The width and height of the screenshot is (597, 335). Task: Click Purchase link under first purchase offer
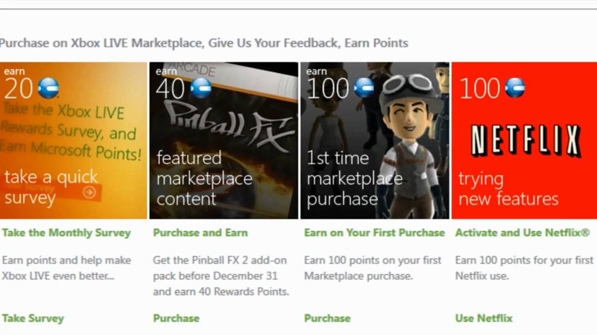tap(327, 318)
